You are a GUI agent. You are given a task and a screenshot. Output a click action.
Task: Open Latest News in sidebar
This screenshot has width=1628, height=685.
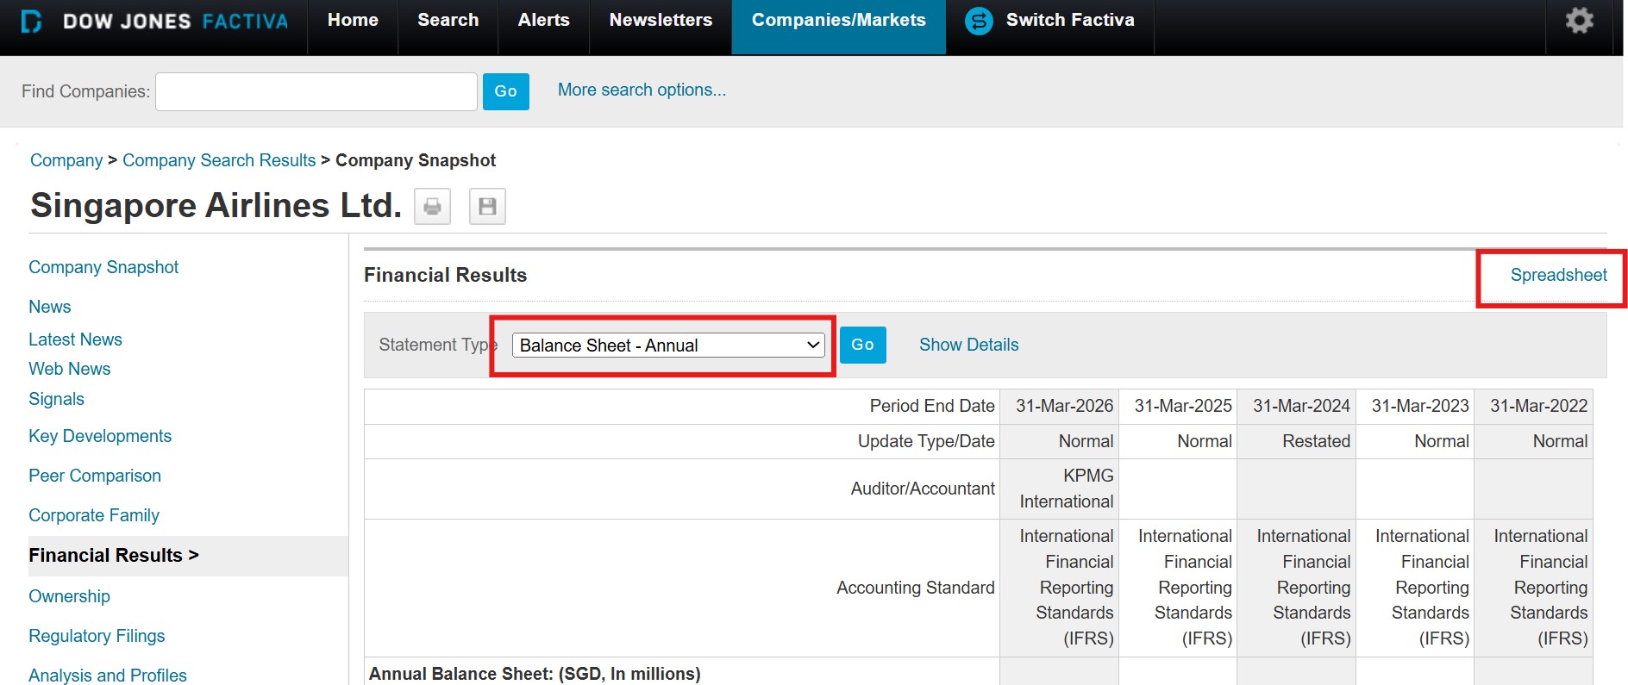[75, 339]
